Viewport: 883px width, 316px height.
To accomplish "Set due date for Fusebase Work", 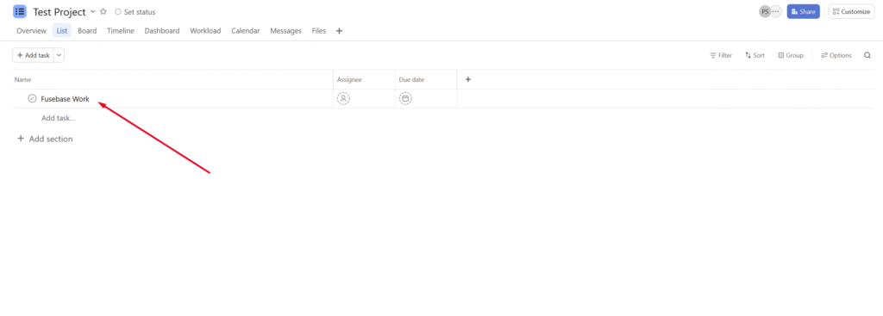I will click(405, 98).
